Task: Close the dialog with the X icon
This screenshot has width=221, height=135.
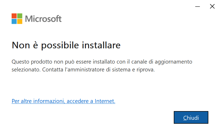Action: coord(212,7)
